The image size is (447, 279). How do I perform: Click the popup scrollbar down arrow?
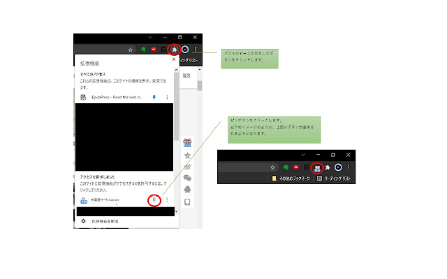[176, 211]
